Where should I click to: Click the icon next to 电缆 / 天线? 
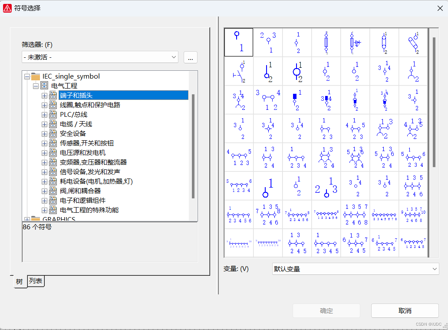53,124
